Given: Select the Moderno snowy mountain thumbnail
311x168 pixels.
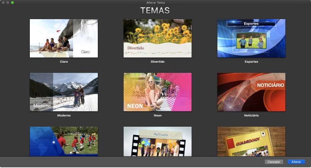Looking at the screenshot, I should pyautogui.click(x=64, y=92).
